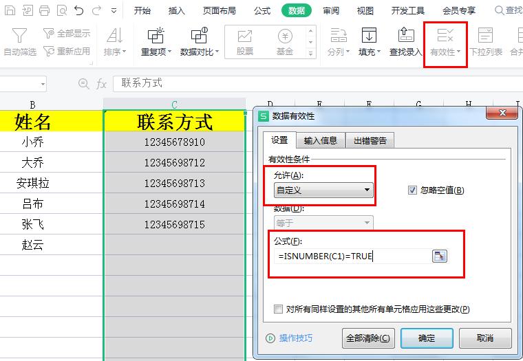Click the cell with 12345678910
Image resolution: width=523 pixels, height=361 pixels.
click(x=174, y=142)
